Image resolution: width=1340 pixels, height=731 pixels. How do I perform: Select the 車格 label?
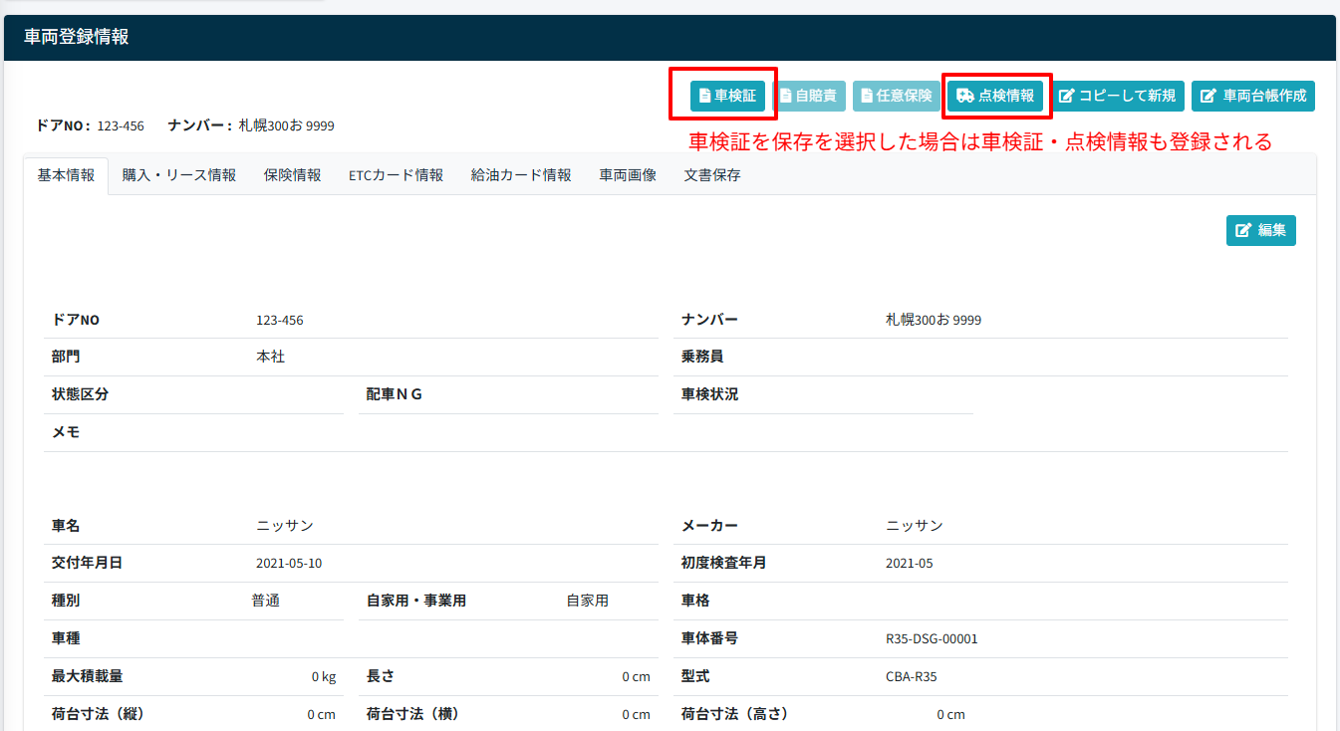tap(695, 602)
